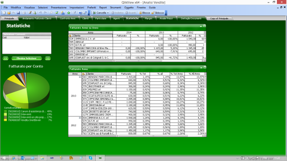Unlock selections with Sblocca
The image size is (287, 161).
pos(157,13)
